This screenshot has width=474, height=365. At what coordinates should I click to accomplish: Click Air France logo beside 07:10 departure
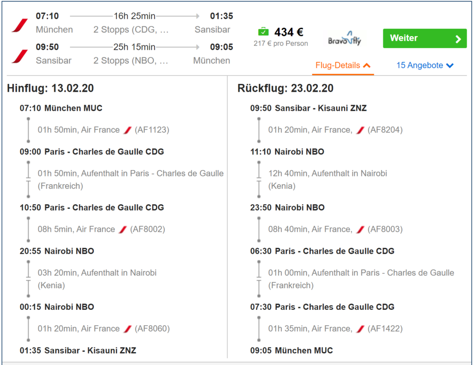(20, 25)
